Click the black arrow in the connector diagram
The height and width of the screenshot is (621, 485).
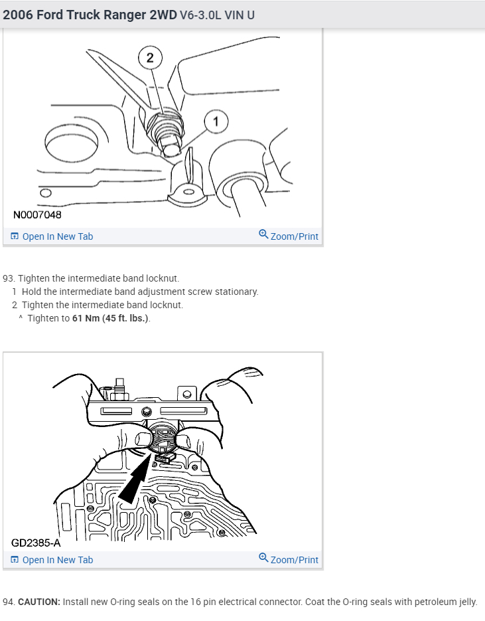click(134, 480)
